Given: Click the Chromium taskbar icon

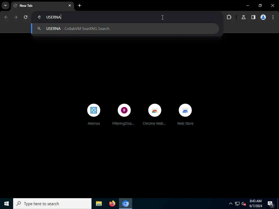Looking at the screenshot, I should point(126,204).
